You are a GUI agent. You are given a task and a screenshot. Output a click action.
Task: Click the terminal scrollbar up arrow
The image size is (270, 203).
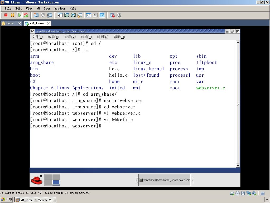(x=238, y=42)
